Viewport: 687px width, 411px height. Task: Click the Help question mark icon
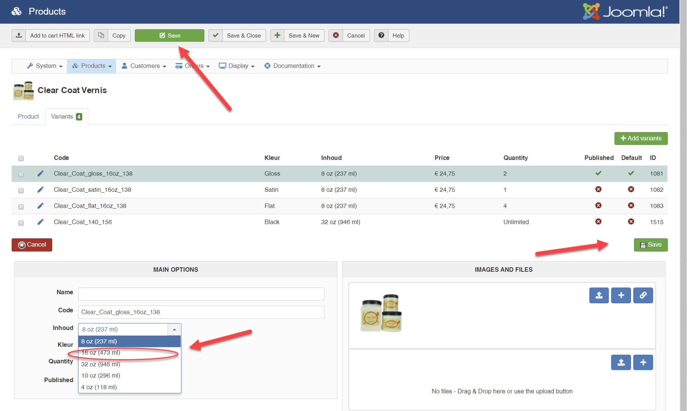[x=381, y=35]
